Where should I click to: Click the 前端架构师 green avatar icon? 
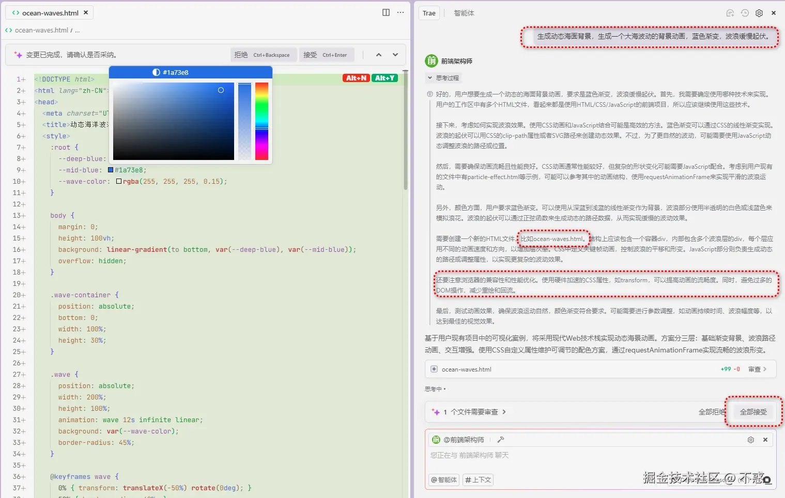tap(431, 61)
